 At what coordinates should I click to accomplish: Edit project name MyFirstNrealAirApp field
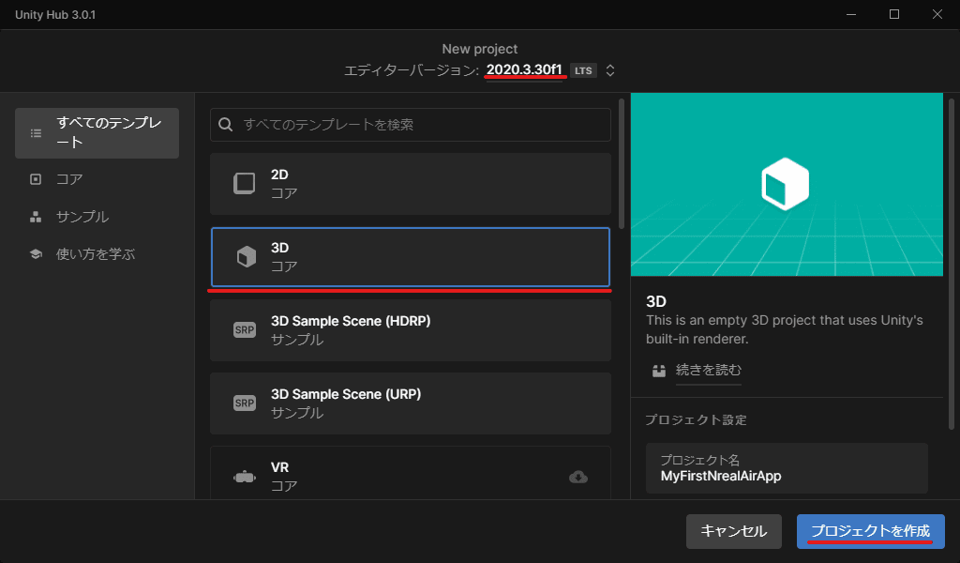coord(787,468)
